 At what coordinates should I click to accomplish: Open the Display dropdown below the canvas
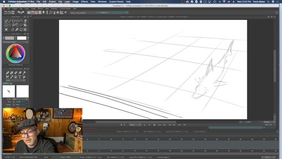(x=269, y=122)
